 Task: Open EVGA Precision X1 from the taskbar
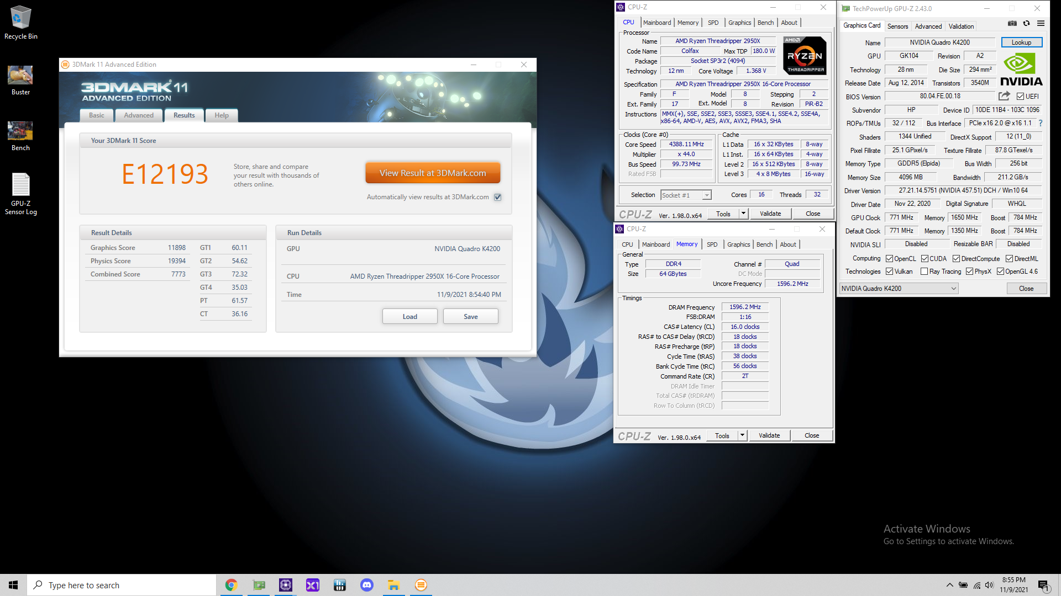[x=313, y=585]
